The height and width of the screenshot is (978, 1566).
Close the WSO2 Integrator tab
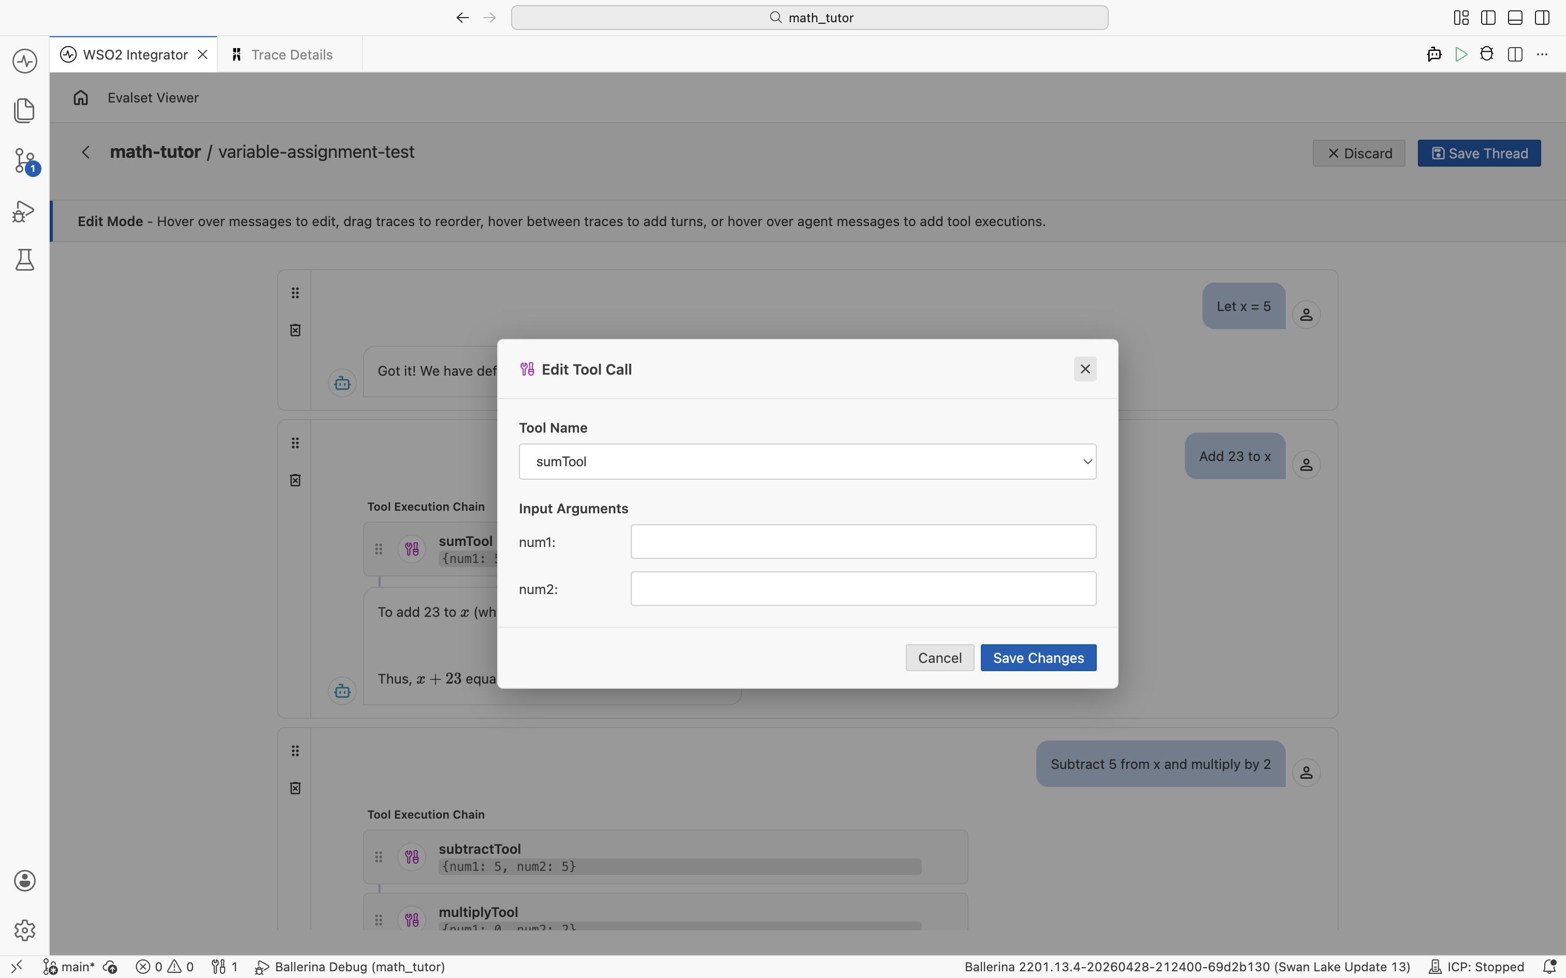pos(202,54)
